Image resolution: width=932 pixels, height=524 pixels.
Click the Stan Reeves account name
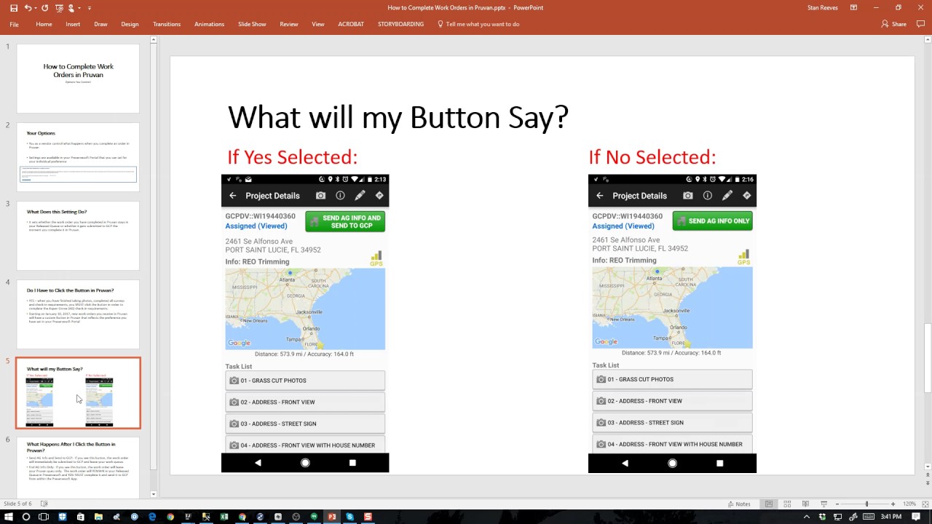pos(823,8)
